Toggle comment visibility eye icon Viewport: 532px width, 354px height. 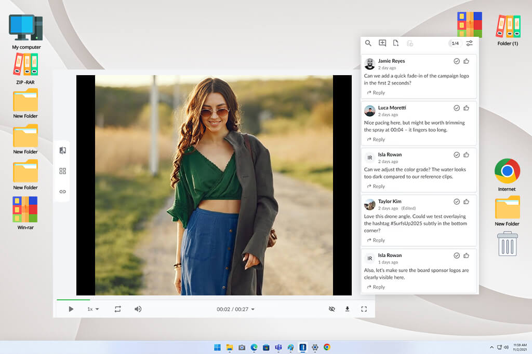coord(332,309)
